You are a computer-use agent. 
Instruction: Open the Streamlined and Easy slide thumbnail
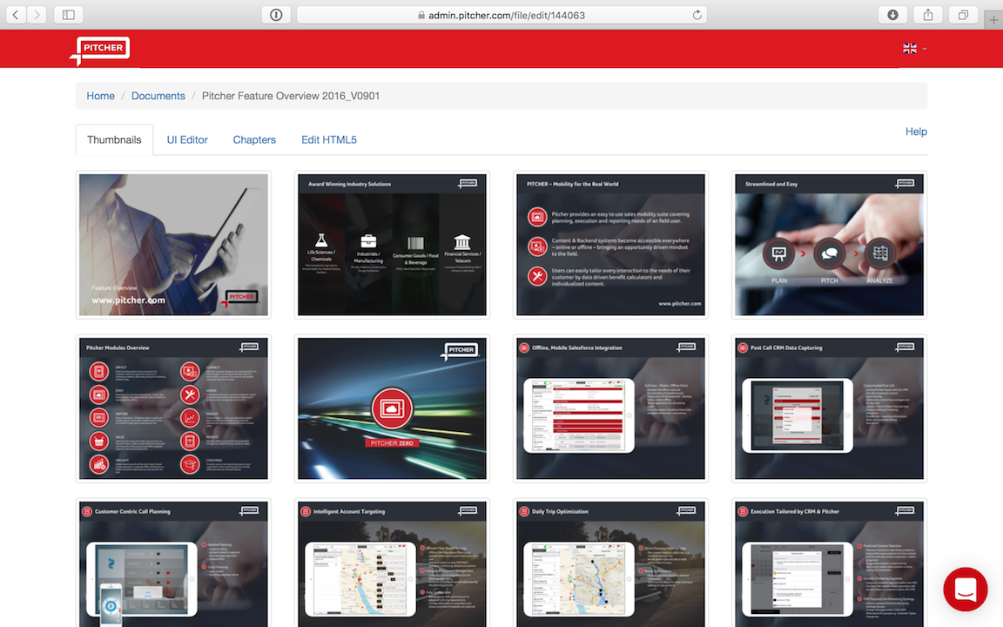coord(829,245)
